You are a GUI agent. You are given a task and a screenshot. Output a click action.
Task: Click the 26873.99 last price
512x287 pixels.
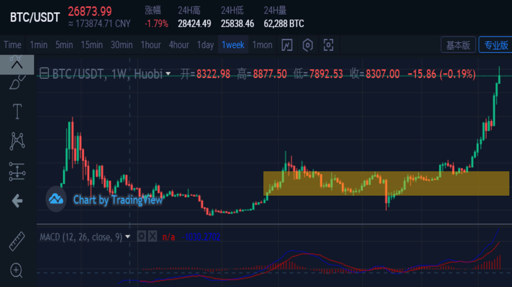point(90,11)
